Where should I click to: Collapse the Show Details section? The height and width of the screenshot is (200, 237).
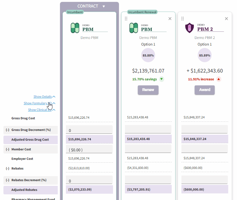[44, 97]
